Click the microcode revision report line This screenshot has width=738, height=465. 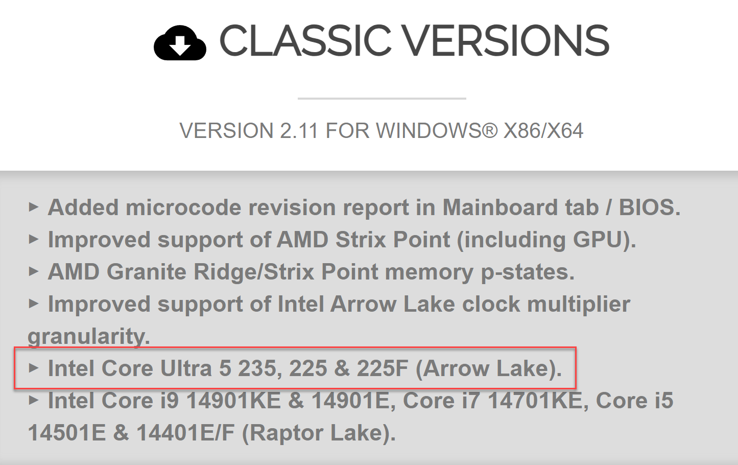[364, 207]
